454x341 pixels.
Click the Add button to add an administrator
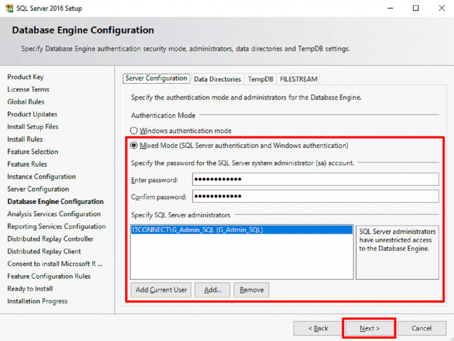click(213, 289)
